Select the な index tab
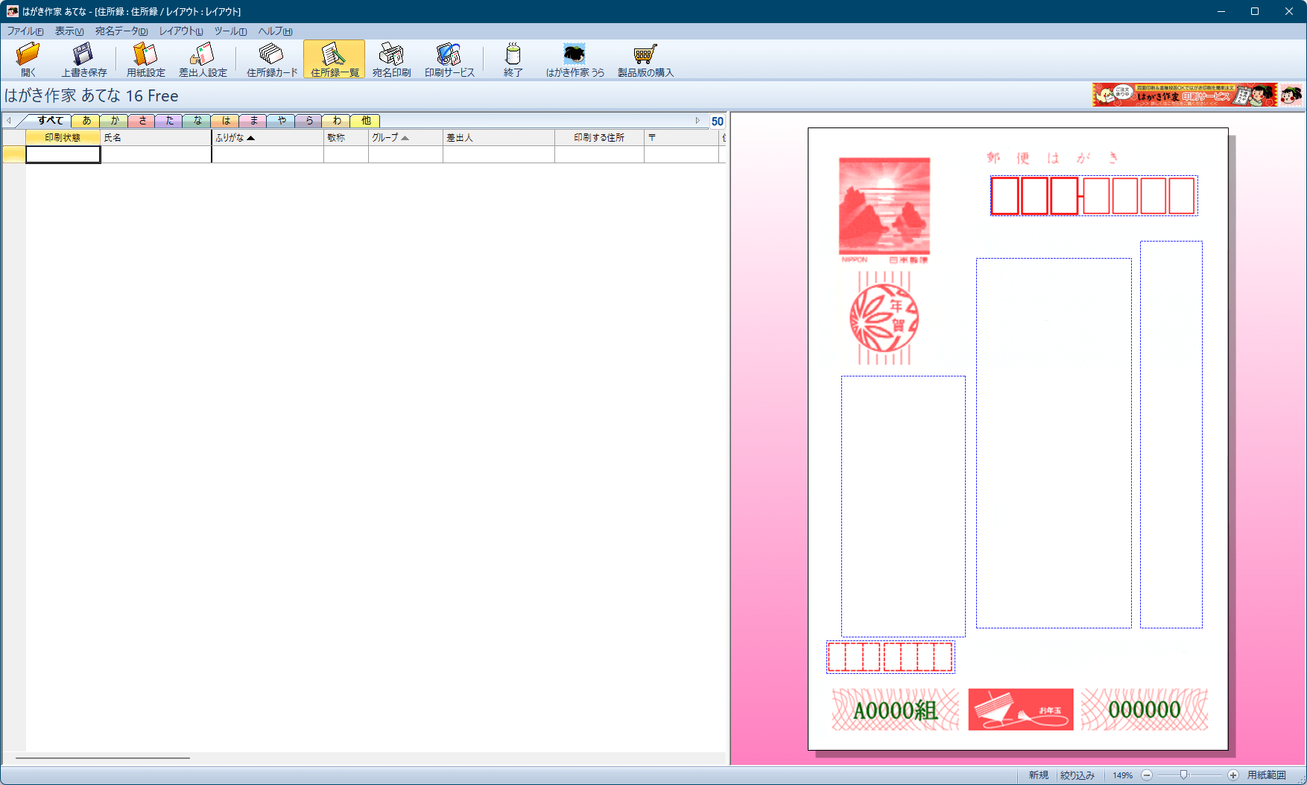The height and width of the screenshot is (785, 1307). 197,121
